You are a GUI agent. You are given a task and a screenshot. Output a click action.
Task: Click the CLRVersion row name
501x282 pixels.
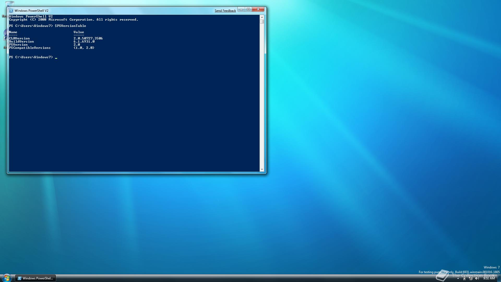pyautogui.click(x=19, y=38)
